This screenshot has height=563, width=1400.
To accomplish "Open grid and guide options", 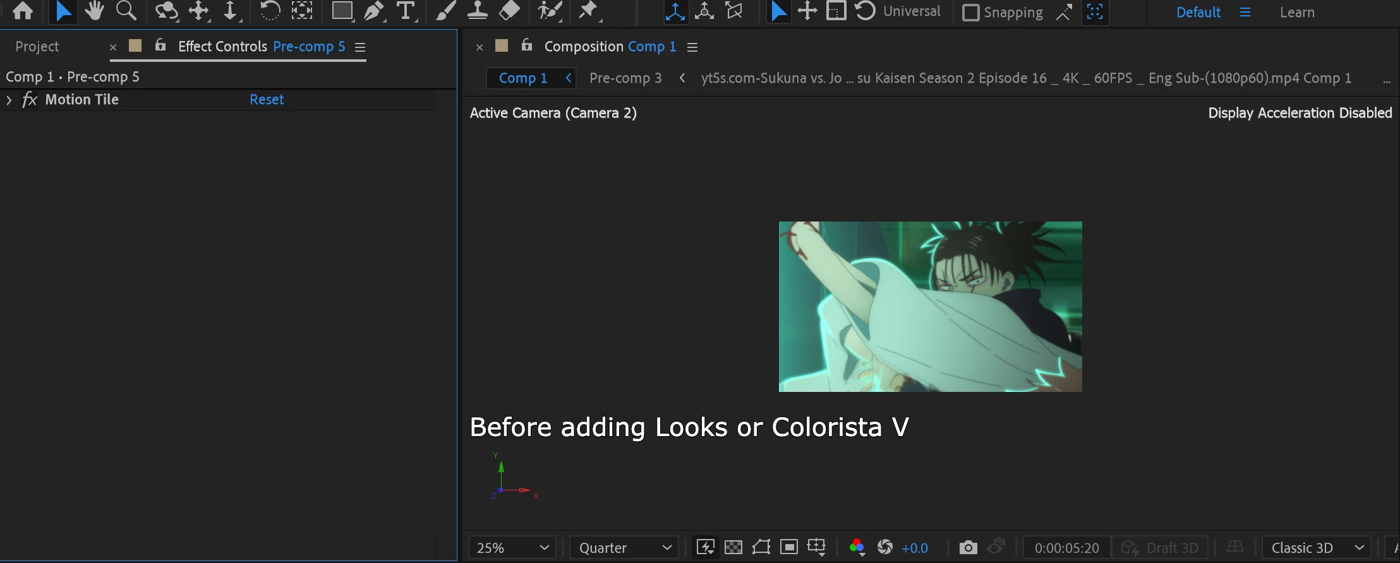I will (x=817, y=547).
